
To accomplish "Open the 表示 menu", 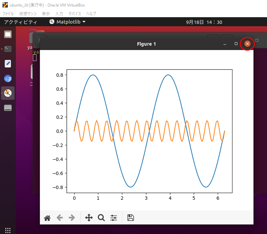I will pyautogui.click(x=46, y=14).
